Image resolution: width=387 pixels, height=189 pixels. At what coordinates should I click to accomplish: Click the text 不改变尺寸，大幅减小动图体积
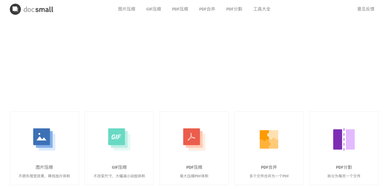[x=119, y=176]
